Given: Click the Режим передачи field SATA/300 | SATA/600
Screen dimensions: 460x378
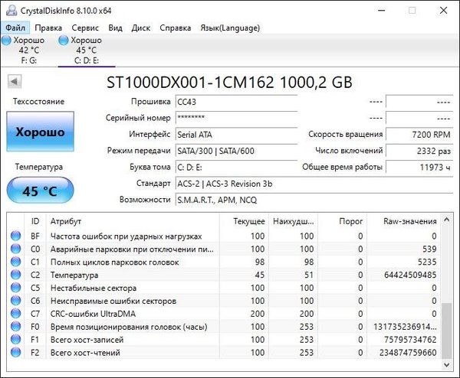Looking at the screenshot, I should pyautogui.click(x=236, y=151).
